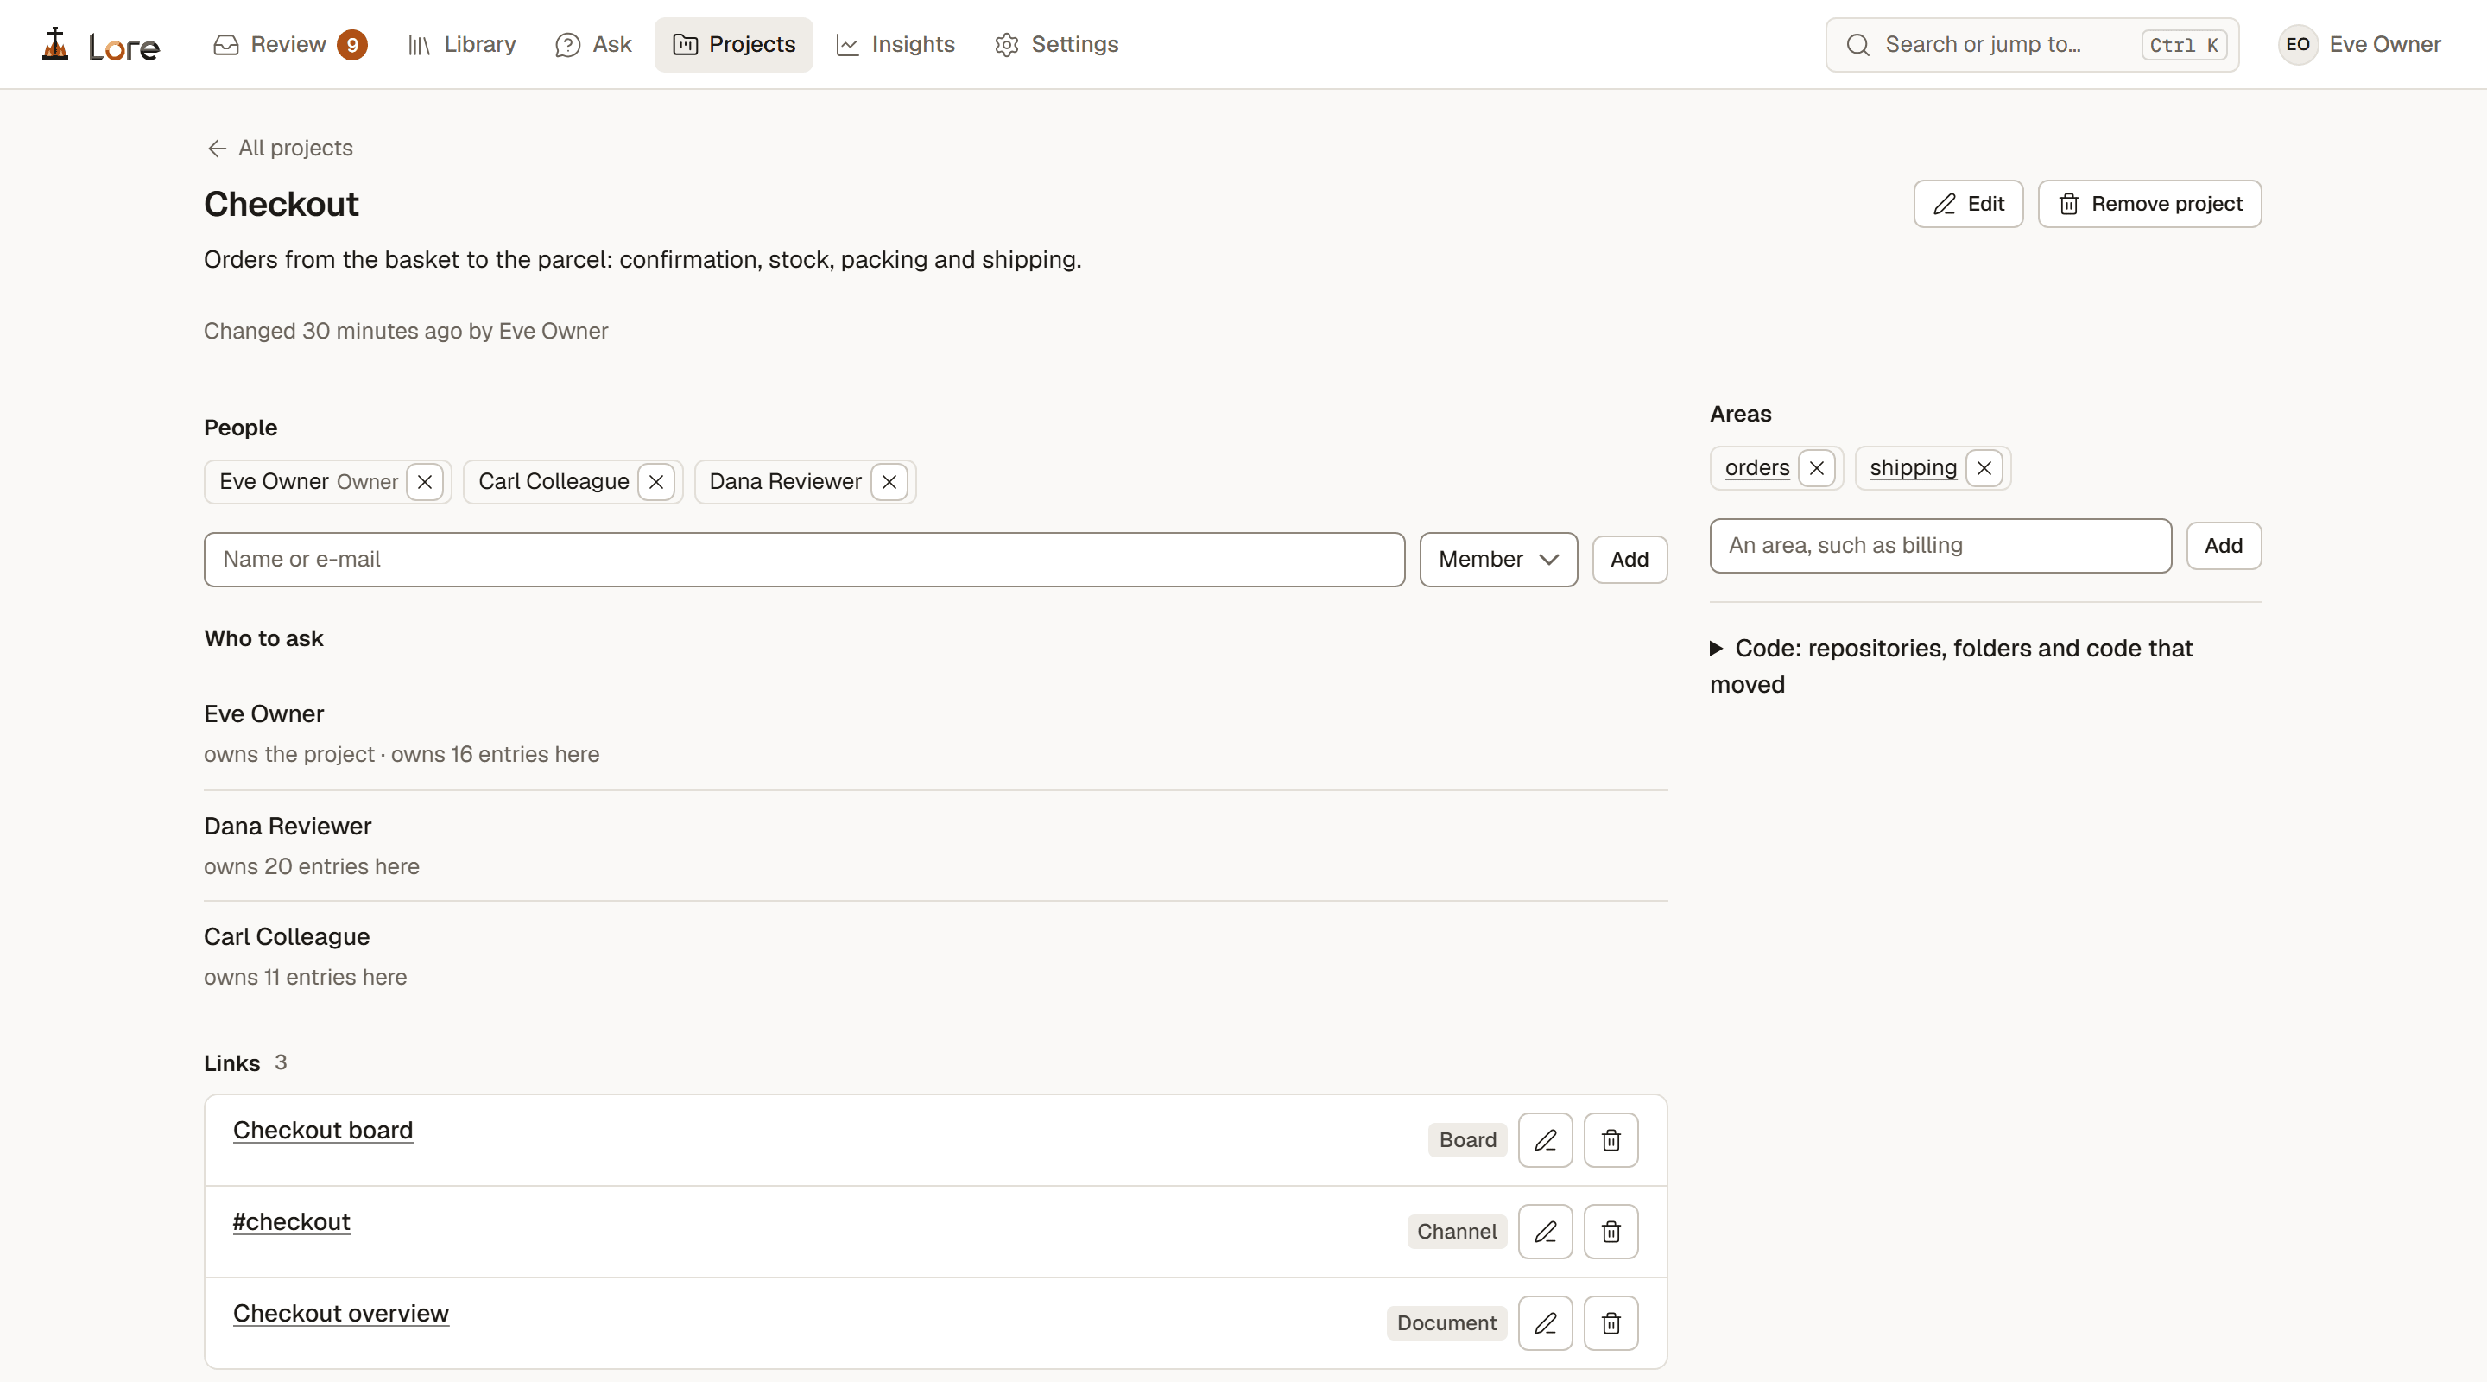Delete the Checkout overview link
2487x1382 pixels.
[x=1611, y=1323]
